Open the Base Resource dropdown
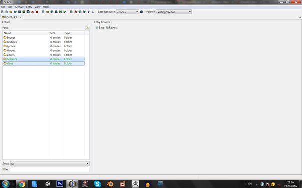This screenshot has height=188, width=302. point(127,12)
